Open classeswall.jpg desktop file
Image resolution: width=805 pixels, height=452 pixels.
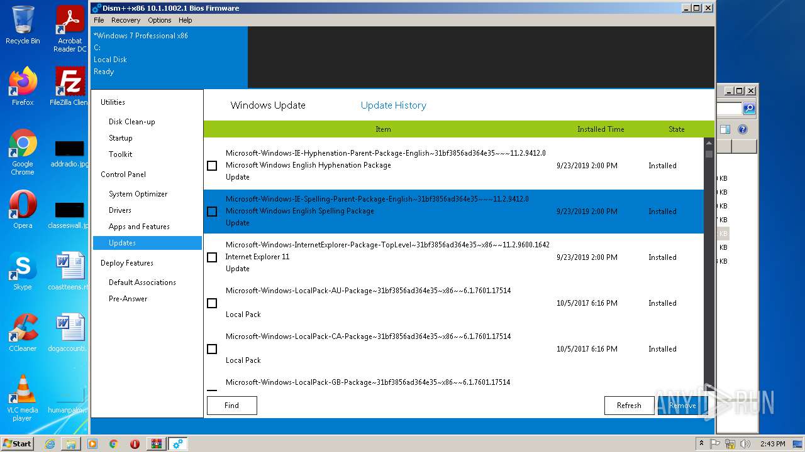(x=69, y=215)
